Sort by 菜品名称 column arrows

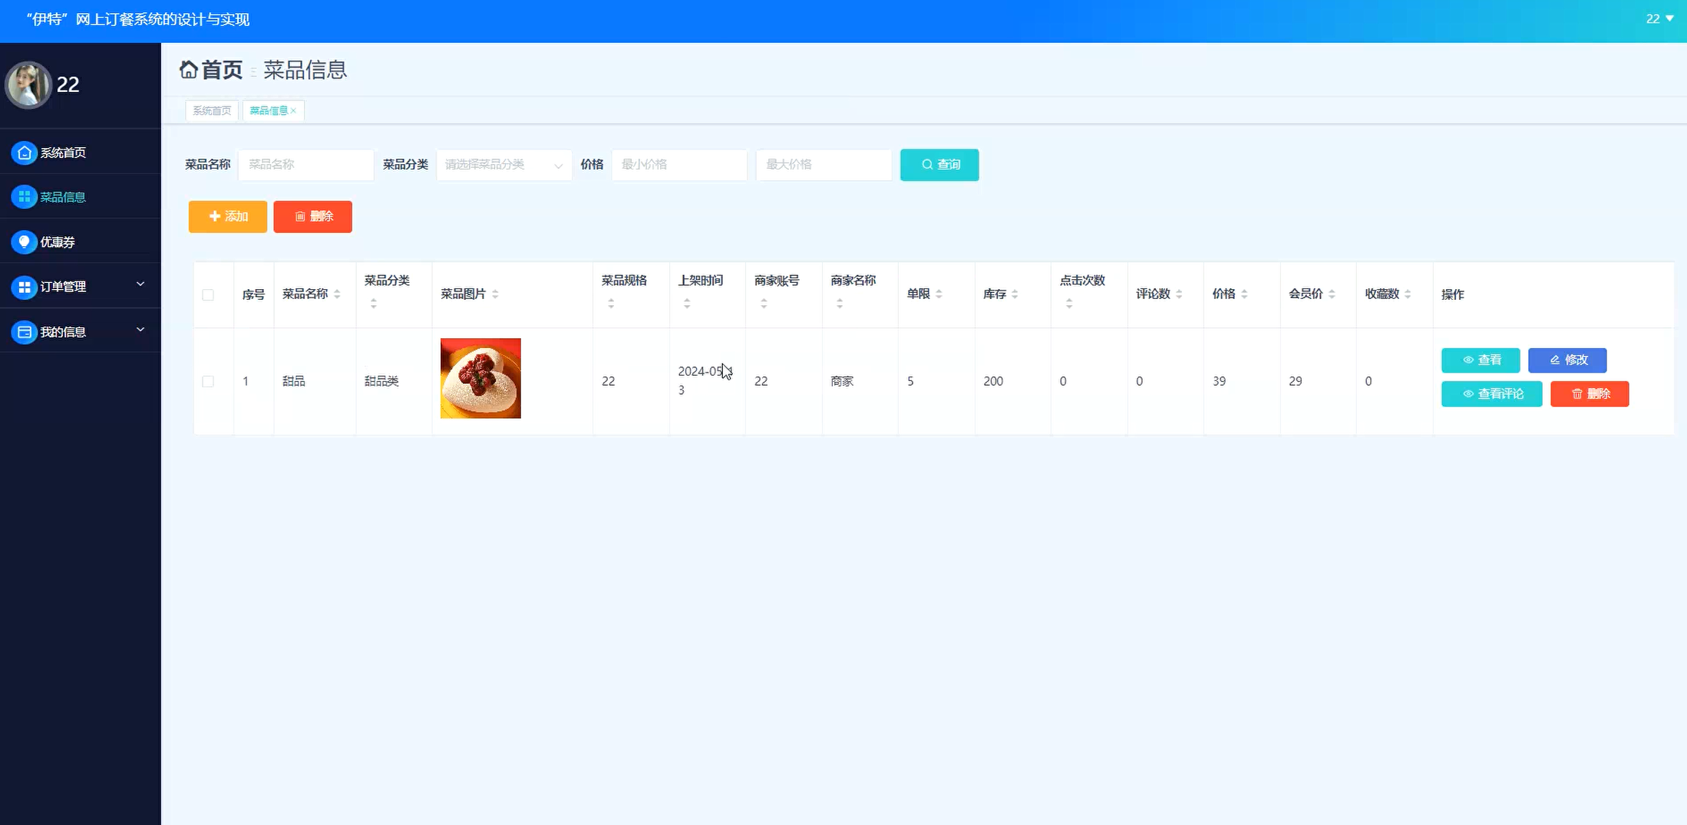coord(337,294)
